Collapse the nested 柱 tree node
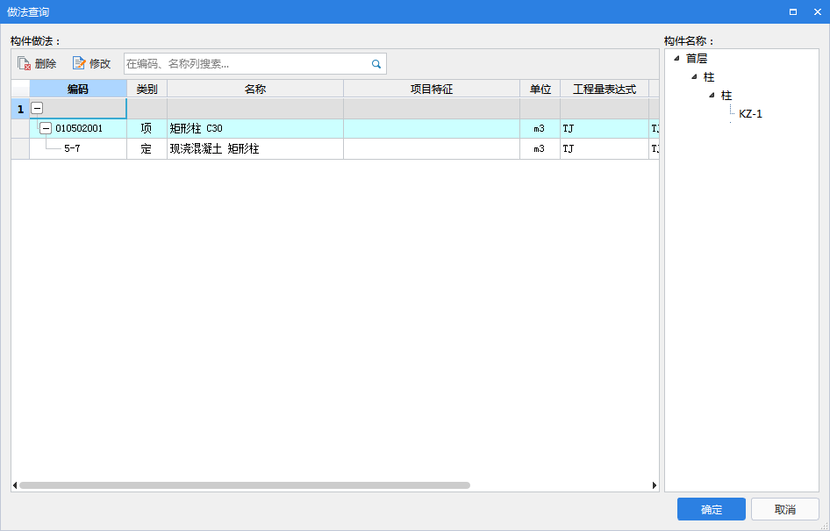830x531 pixels. point(712,96)
